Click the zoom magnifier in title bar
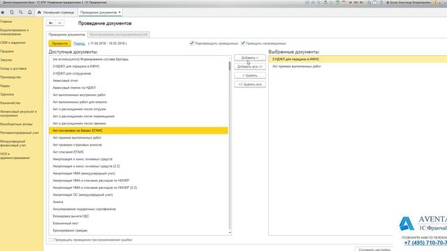Image resolution: width=447 pixels, height=251 pixels. [x=369, y=3]
